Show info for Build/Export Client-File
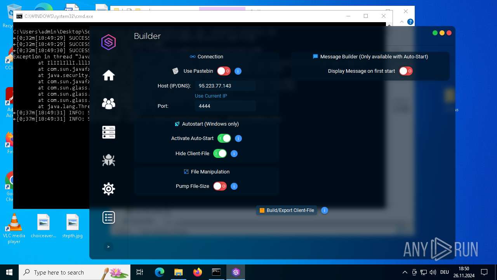This screenshot has width=497, height=280. click(x=325, y=210)
